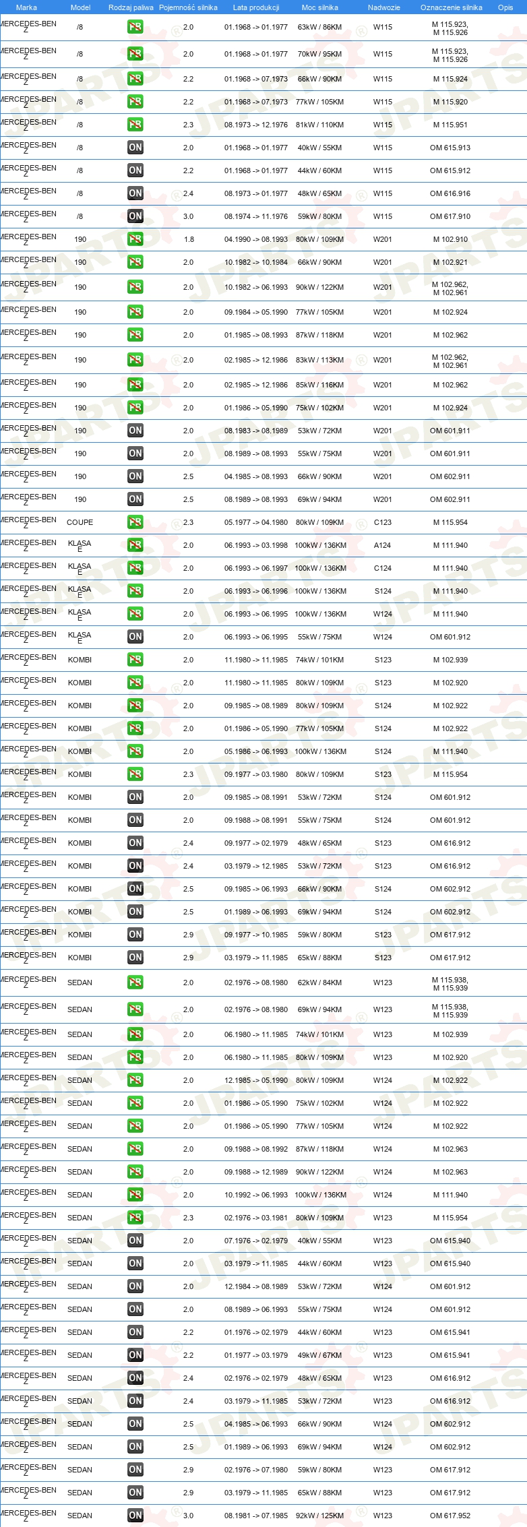
Task: Click the Model column header
Action: [80, 7]
